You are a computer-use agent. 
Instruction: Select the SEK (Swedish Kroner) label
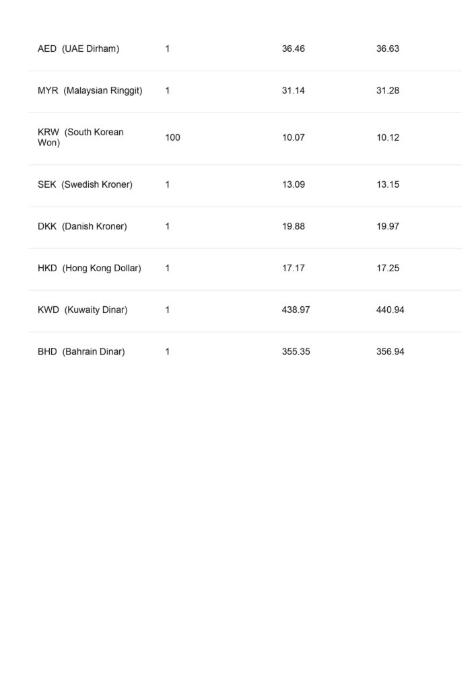tap(85, 184)
